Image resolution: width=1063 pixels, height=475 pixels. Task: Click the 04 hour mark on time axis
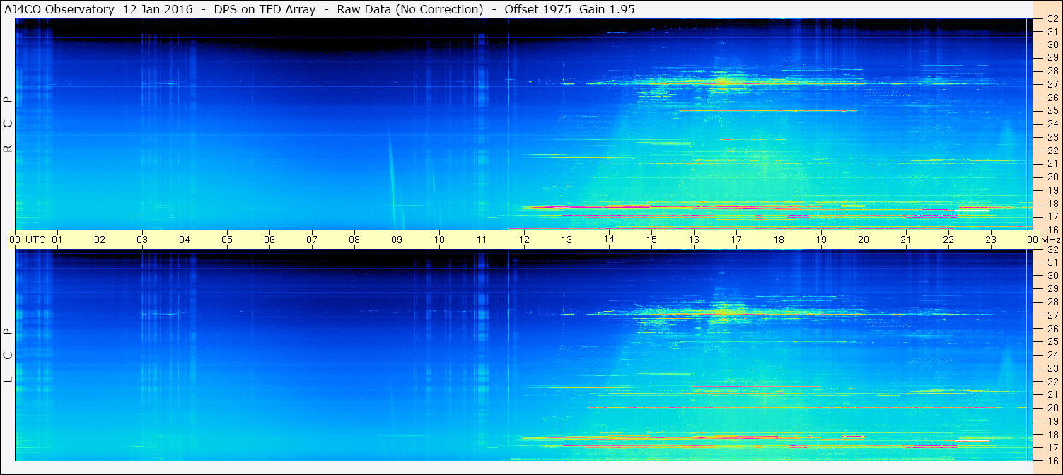coord(185,240)
